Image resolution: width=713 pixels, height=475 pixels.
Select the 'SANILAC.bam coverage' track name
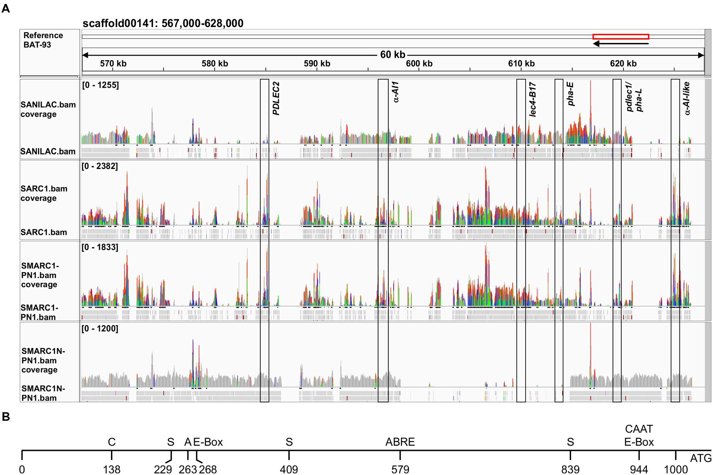[48, 109]
